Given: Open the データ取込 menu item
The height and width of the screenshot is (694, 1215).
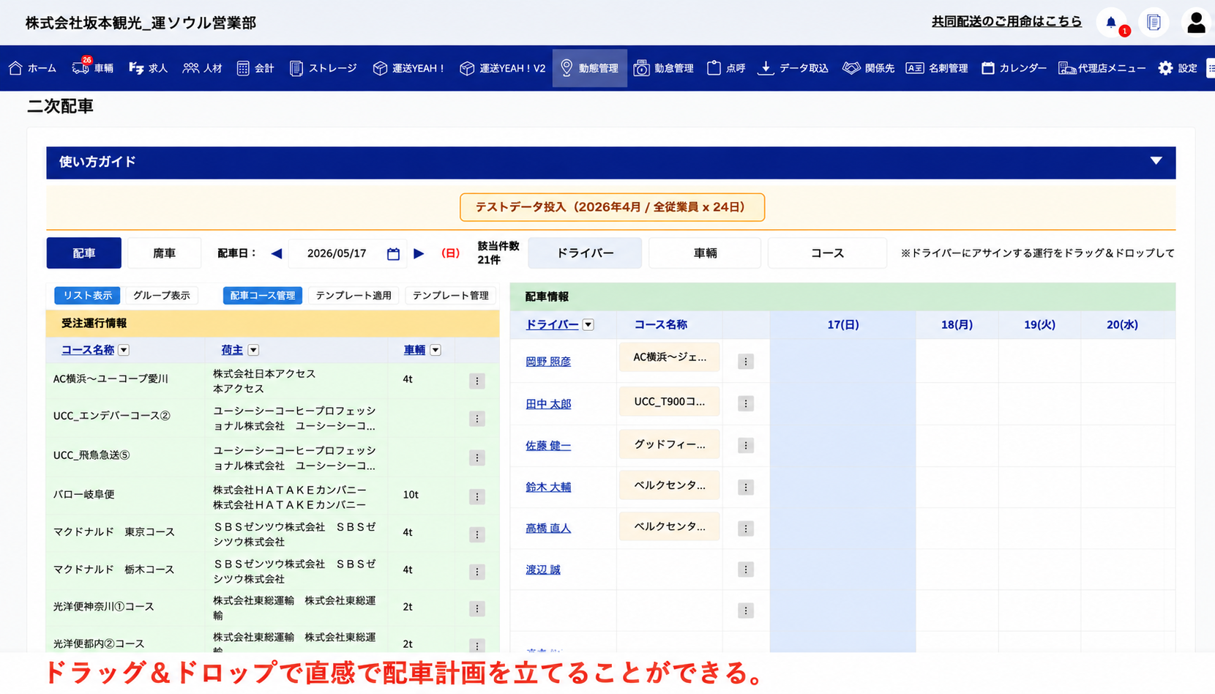Looking at the screenshot, I should point(793,68).
